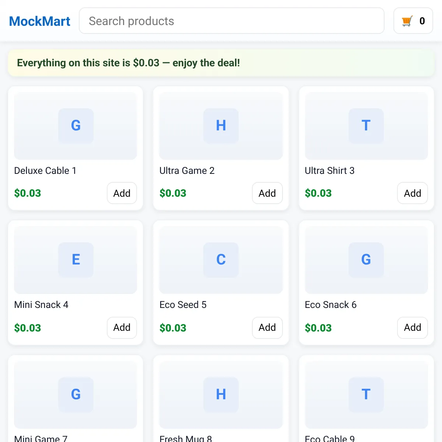Open Mini Snack 4 product image
Screen dimensions: 442x442
[x=76, y=260]
